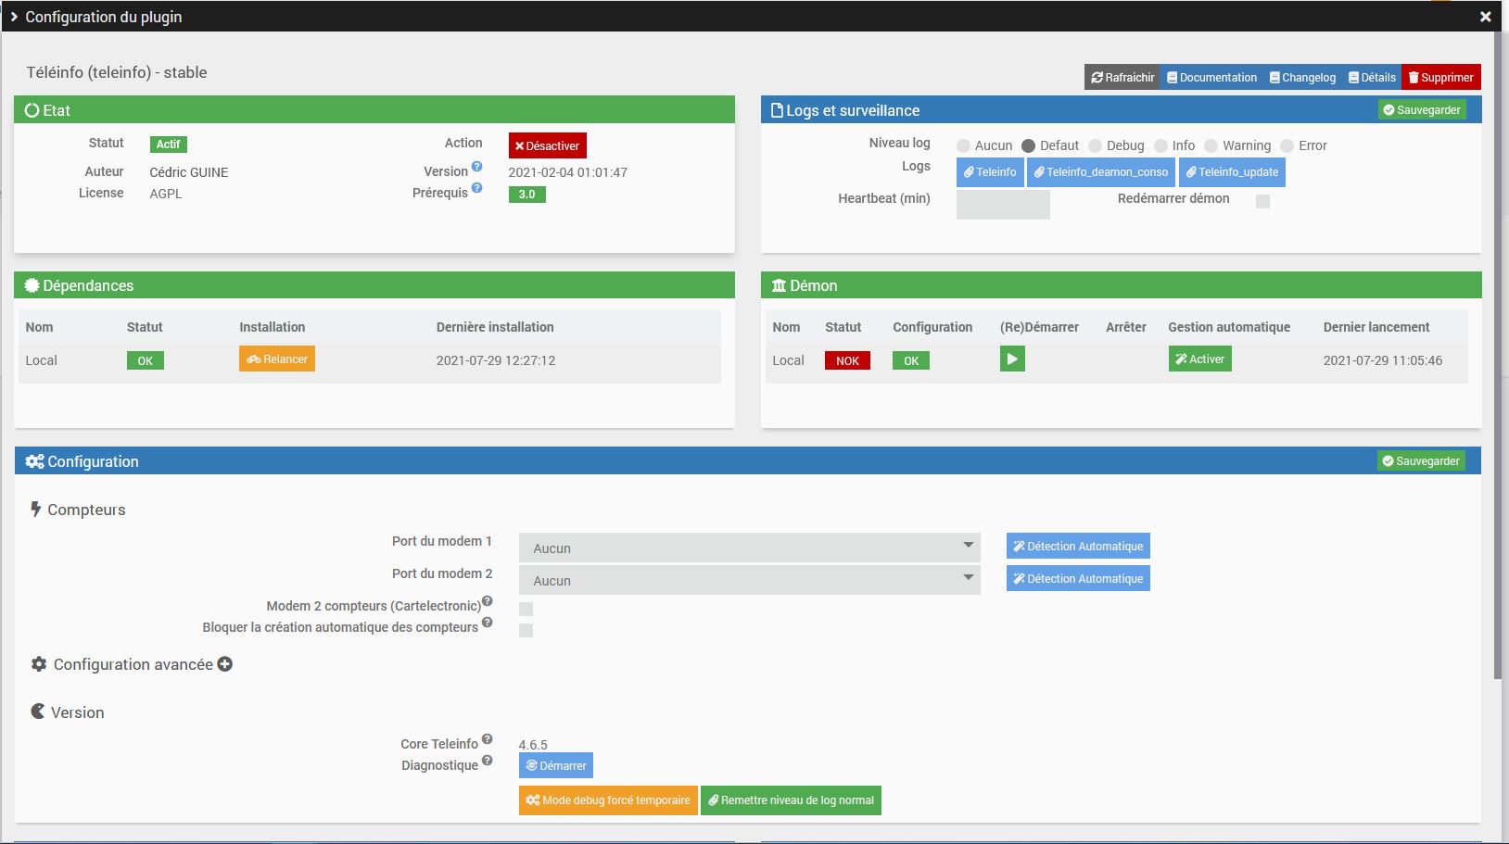This screenshot has height=844, width=1509.
Task: Save settings with Configuration Sauvegarder button
Action: (x=1421, y=461)
